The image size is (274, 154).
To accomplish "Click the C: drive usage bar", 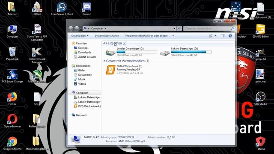I will [137, 52].
